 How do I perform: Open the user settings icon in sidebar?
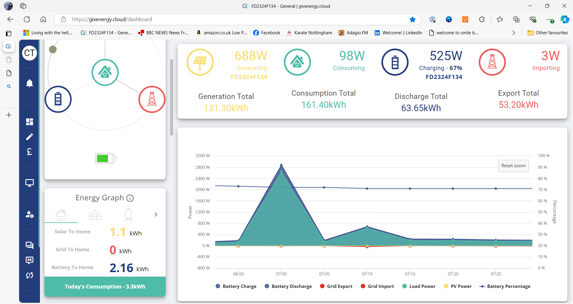pos(29,214)
